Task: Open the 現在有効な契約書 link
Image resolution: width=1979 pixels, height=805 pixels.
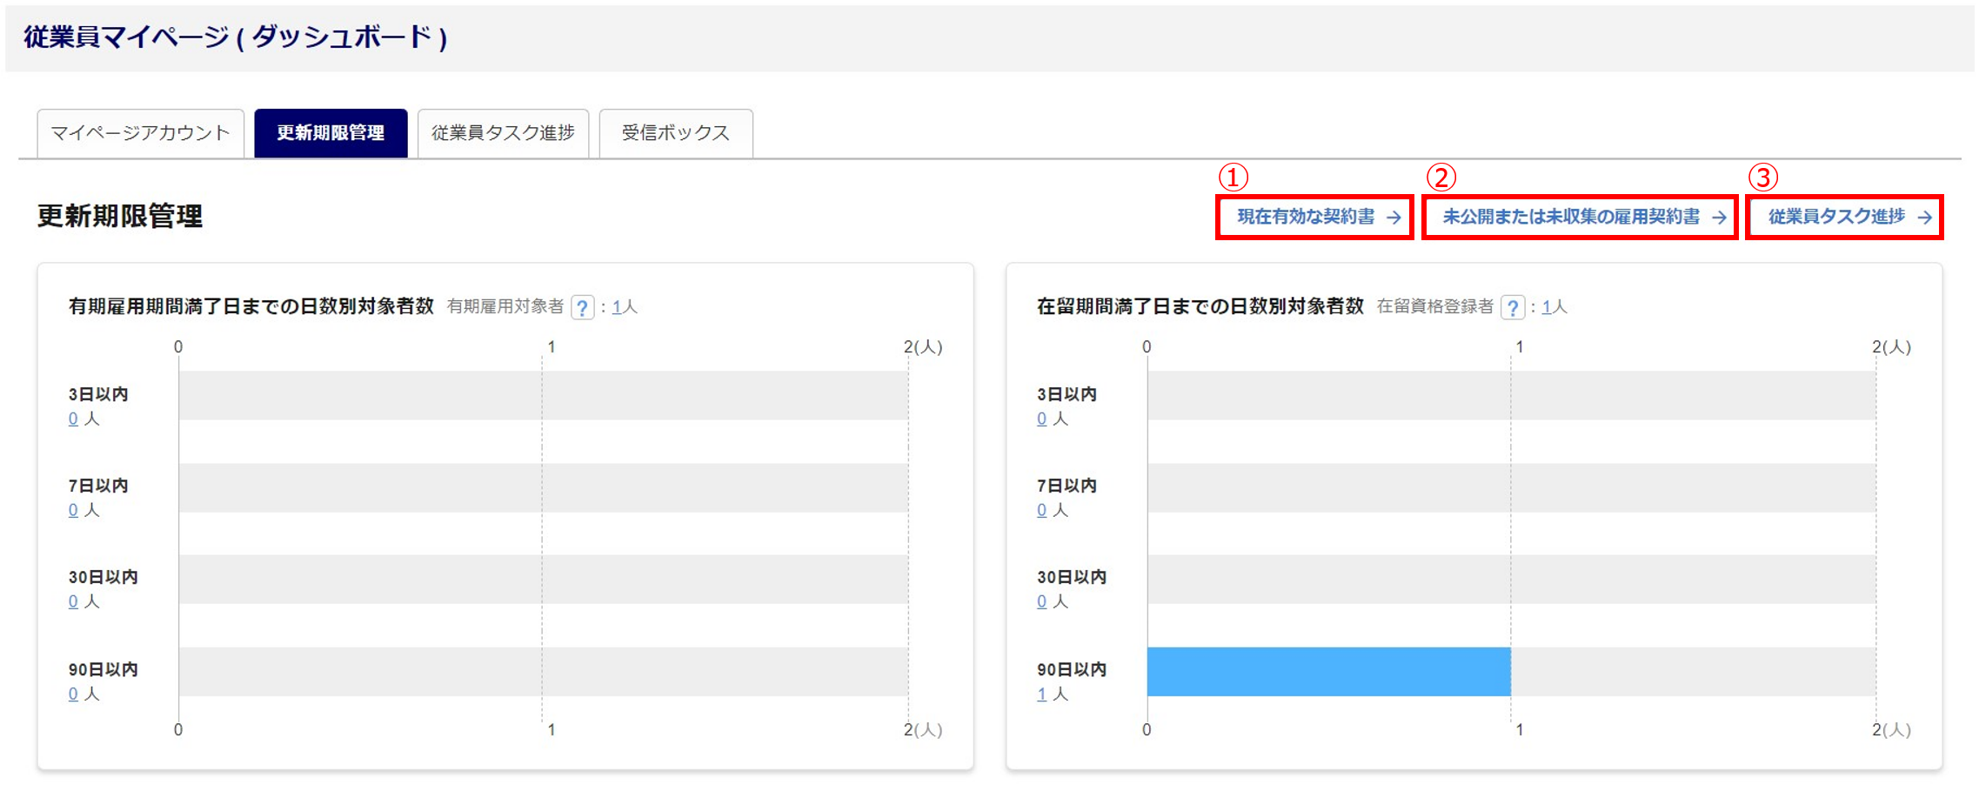Action: (x=1315, y=217)
